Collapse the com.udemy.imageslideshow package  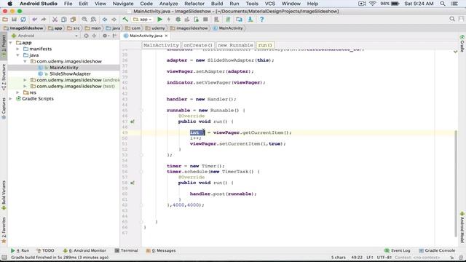point(25,61)
